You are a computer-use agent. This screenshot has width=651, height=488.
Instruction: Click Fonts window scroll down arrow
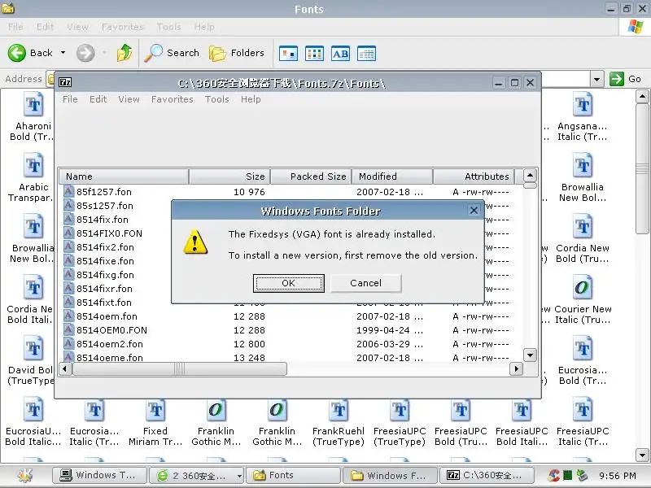click(x=642, y=455)
